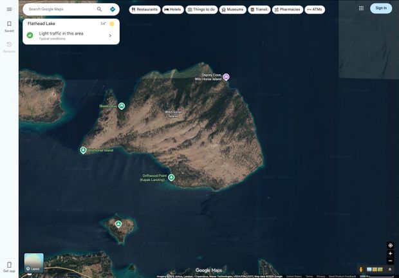Screen dimensions: 399x278
Task: Click the Flathead Lake title
Action: [41, 23]
